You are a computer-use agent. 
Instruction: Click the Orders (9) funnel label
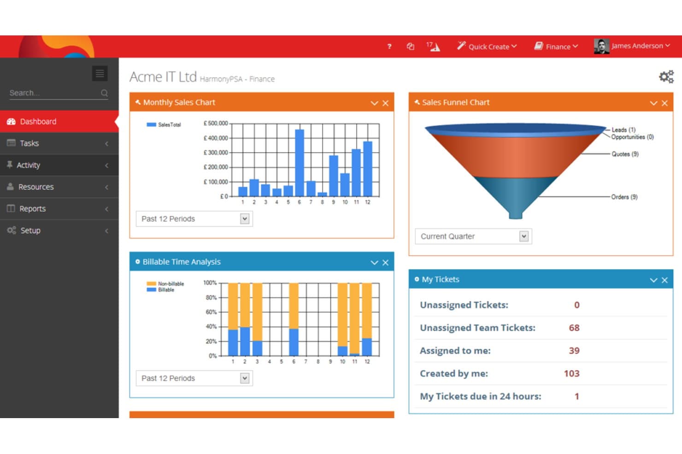[624, 197]
